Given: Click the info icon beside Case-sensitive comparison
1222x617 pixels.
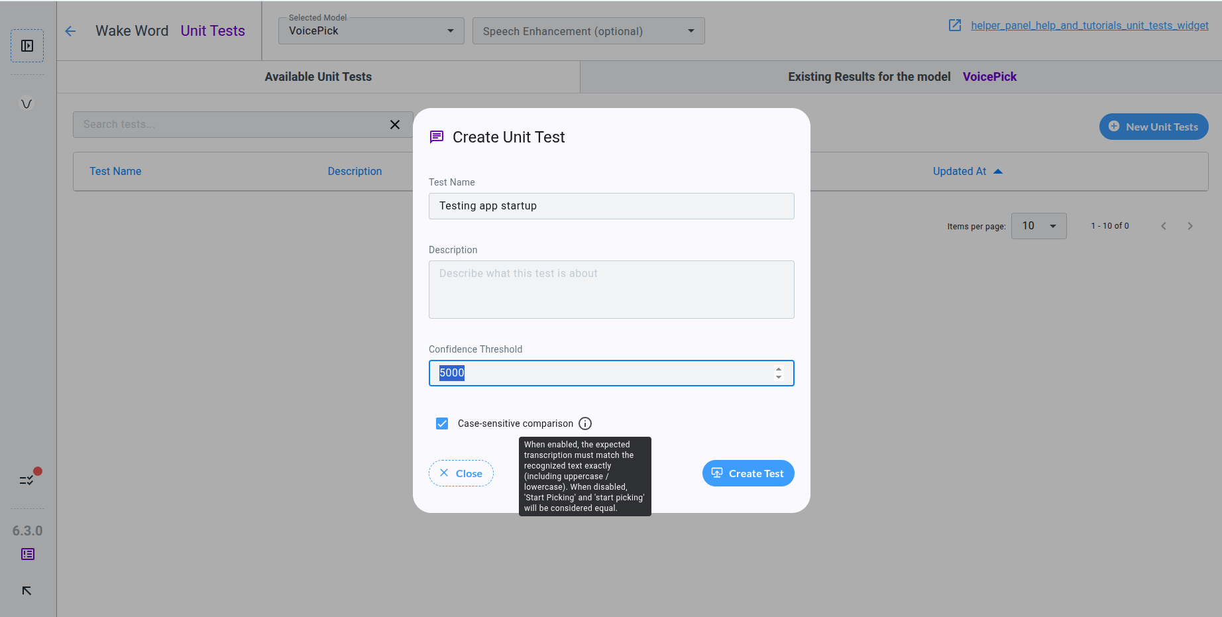Looking at the screenshot, I should tap(585, 423).
